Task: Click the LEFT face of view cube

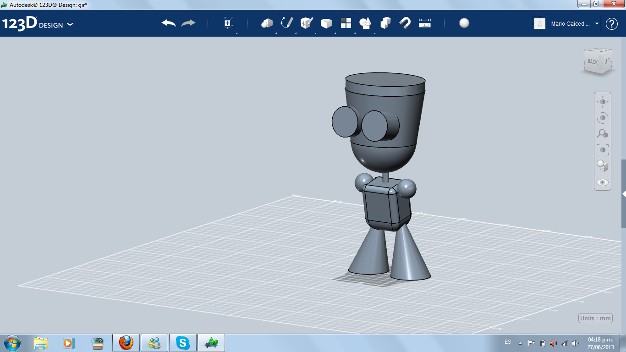Action: (x=606, y=60)
